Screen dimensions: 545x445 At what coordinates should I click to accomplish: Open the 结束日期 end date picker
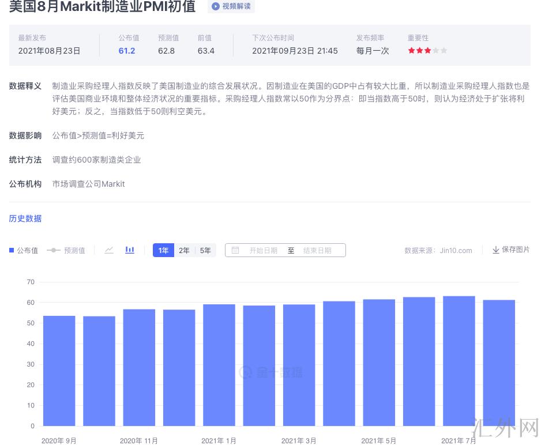[x=317, y=250]
